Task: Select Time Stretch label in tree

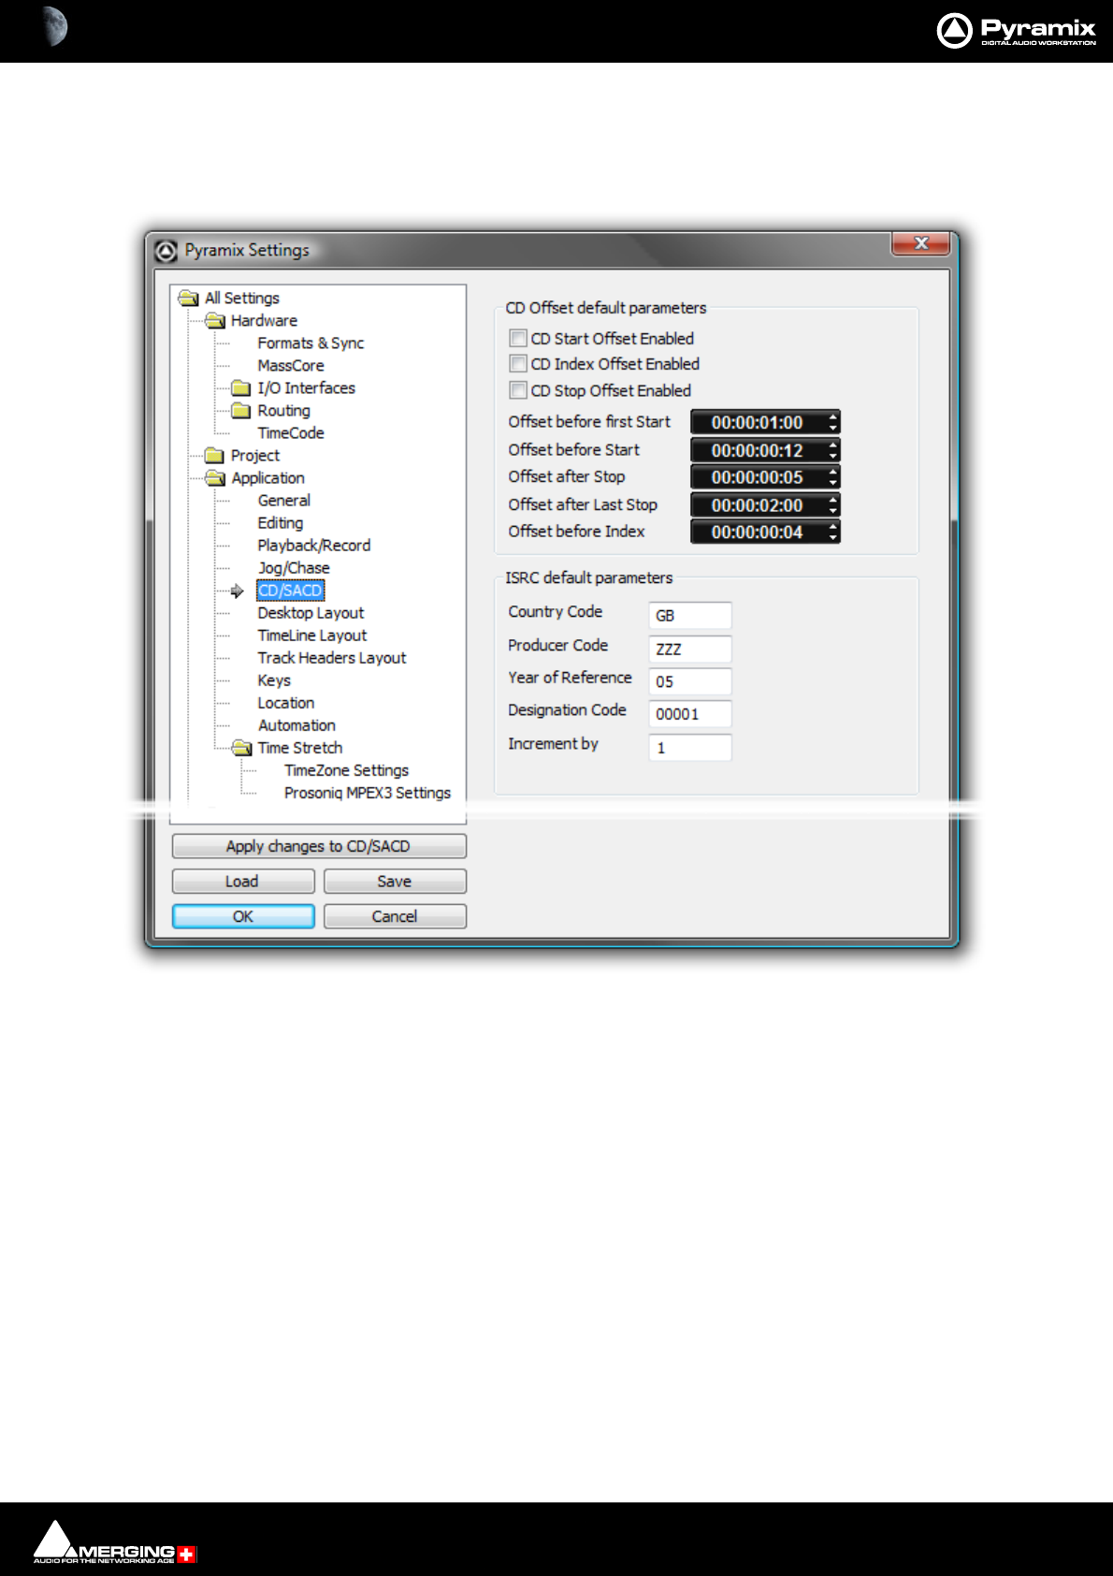Action: pos(300,748)
